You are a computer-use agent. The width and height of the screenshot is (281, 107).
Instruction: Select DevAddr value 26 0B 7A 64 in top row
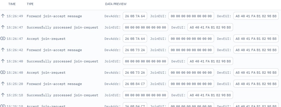(x=135, y=16)
